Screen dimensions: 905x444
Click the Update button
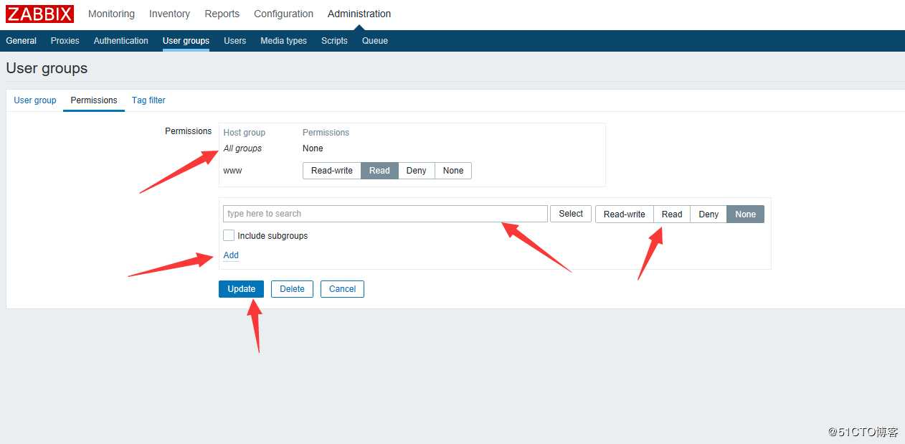pos(242,289)
